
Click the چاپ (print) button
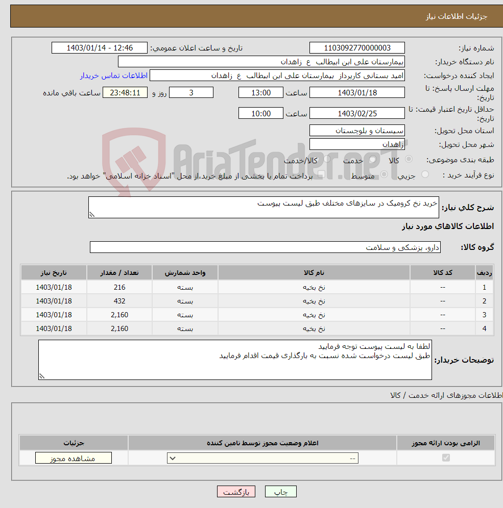[x=280, y=492]
